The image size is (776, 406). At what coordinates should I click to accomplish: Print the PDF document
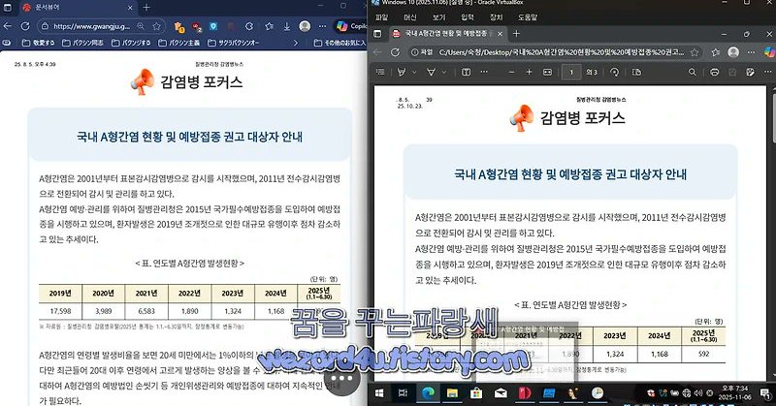point(714,73)
